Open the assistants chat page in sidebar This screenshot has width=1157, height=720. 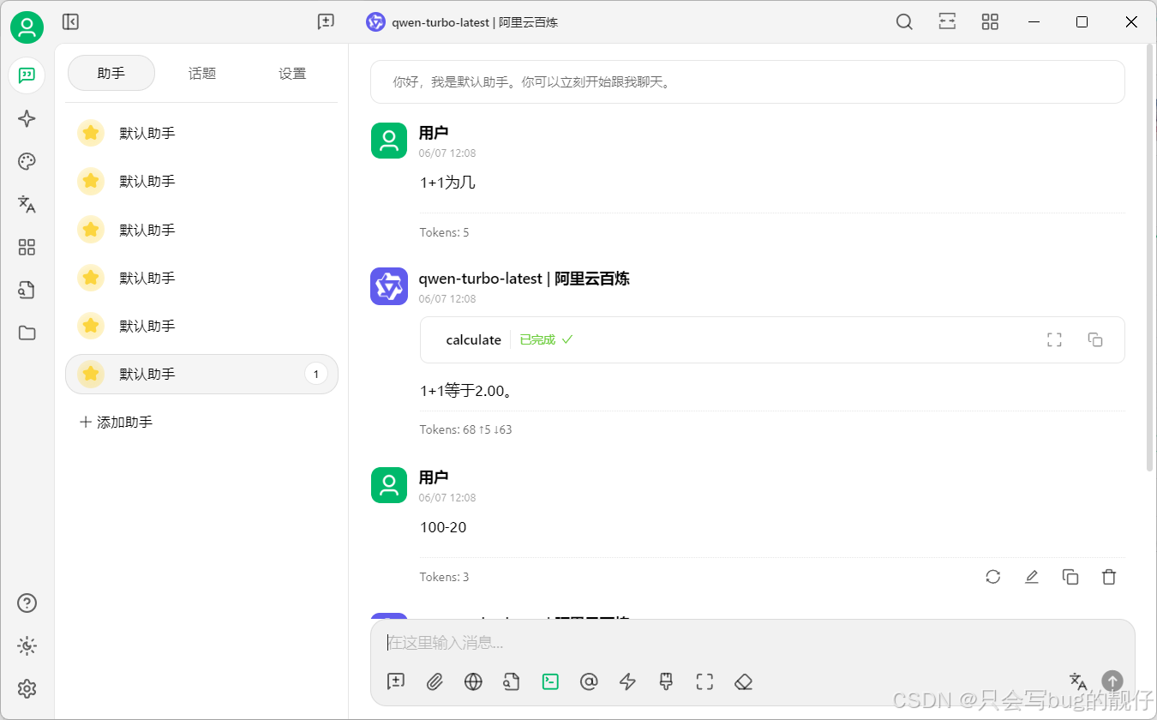coord(27,75)
